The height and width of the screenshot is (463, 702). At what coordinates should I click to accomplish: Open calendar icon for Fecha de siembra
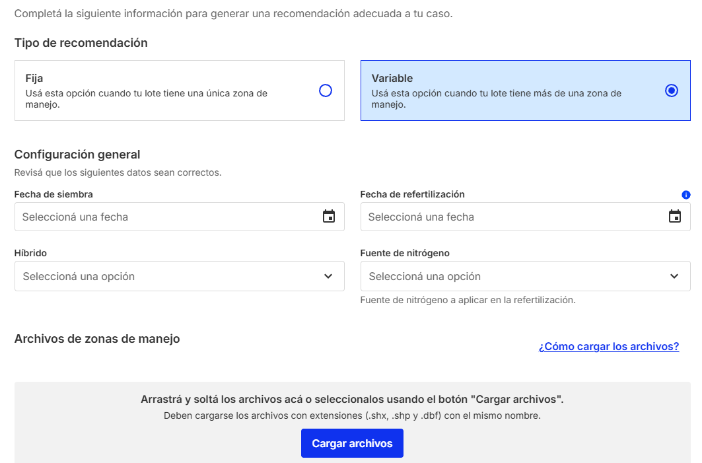(329, 217)
